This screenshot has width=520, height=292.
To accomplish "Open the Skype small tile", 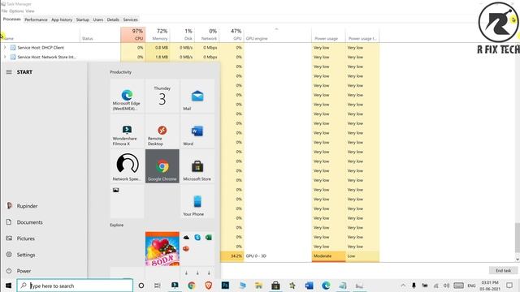I will click(x=197, y=238).
